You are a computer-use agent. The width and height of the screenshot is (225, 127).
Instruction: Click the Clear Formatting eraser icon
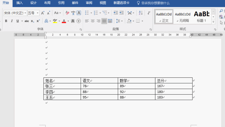click(x=67, y=13)
